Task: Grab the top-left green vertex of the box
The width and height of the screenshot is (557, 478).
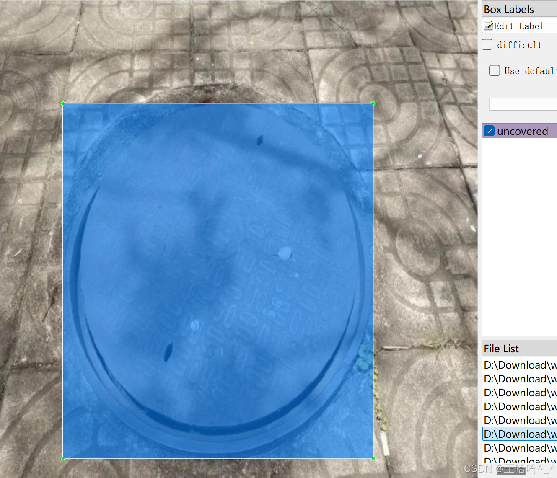Action: point(63,103)
